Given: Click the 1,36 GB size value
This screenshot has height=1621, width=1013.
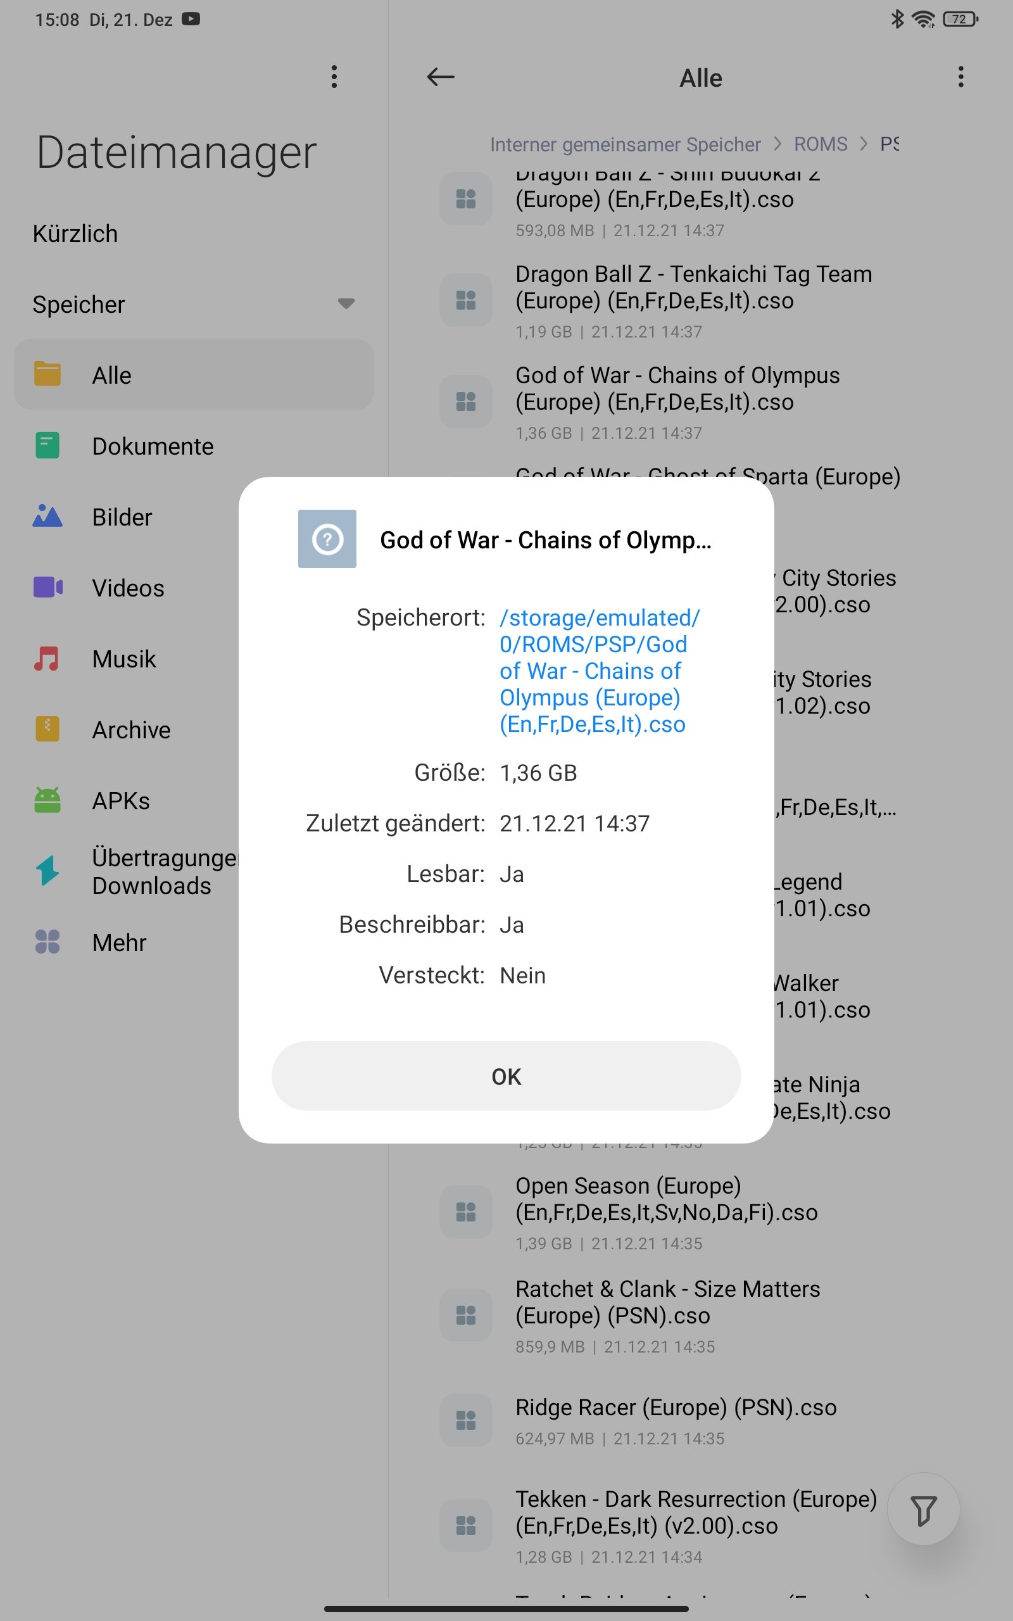Looking at the screenshot, I should [538, 773].
